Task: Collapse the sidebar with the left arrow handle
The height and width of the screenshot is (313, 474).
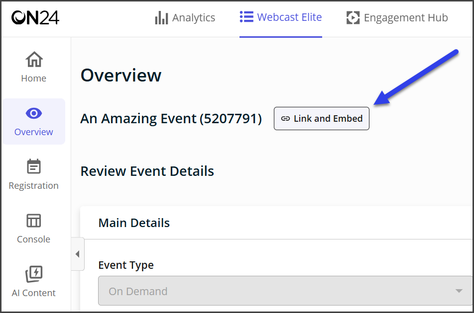Action: click(78, 254)
